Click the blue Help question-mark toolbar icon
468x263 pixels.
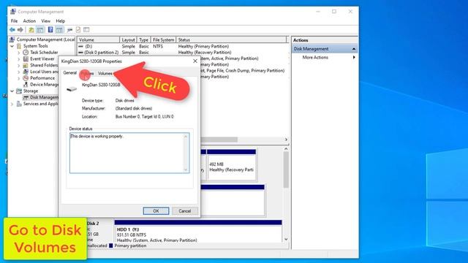click(x=50, y=30)
